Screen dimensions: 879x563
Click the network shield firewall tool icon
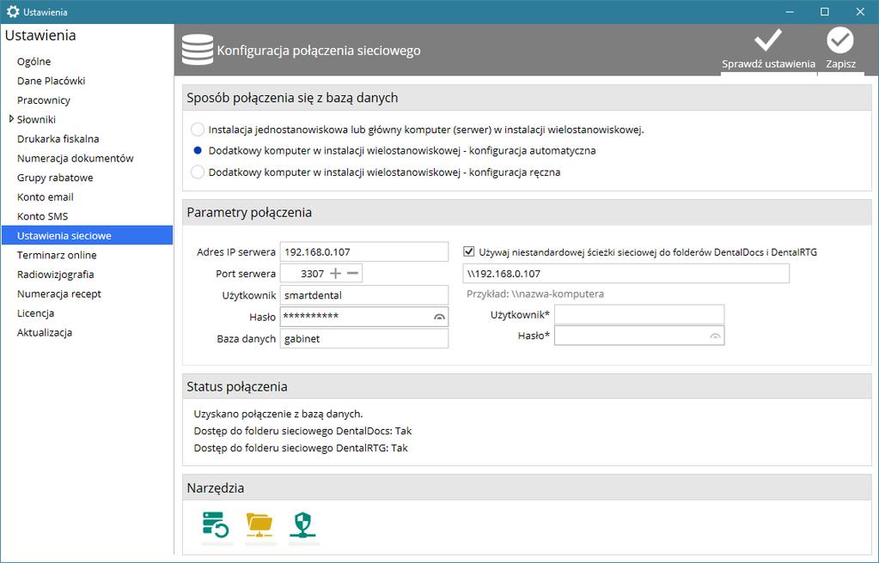(302, 525)
